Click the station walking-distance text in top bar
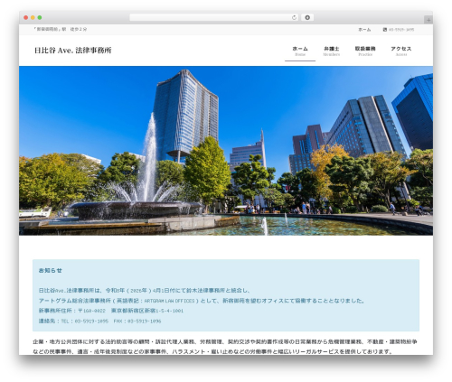Viewport: 452px width, 382px height. tap(61, 29)
